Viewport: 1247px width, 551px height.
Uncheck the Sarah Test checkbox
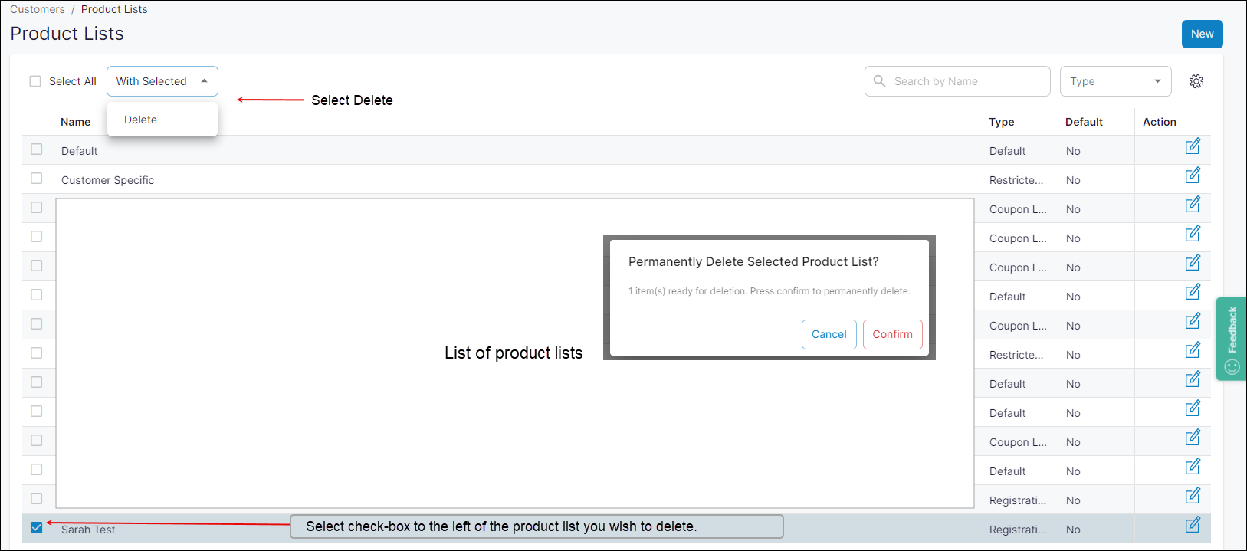(36, 527)
